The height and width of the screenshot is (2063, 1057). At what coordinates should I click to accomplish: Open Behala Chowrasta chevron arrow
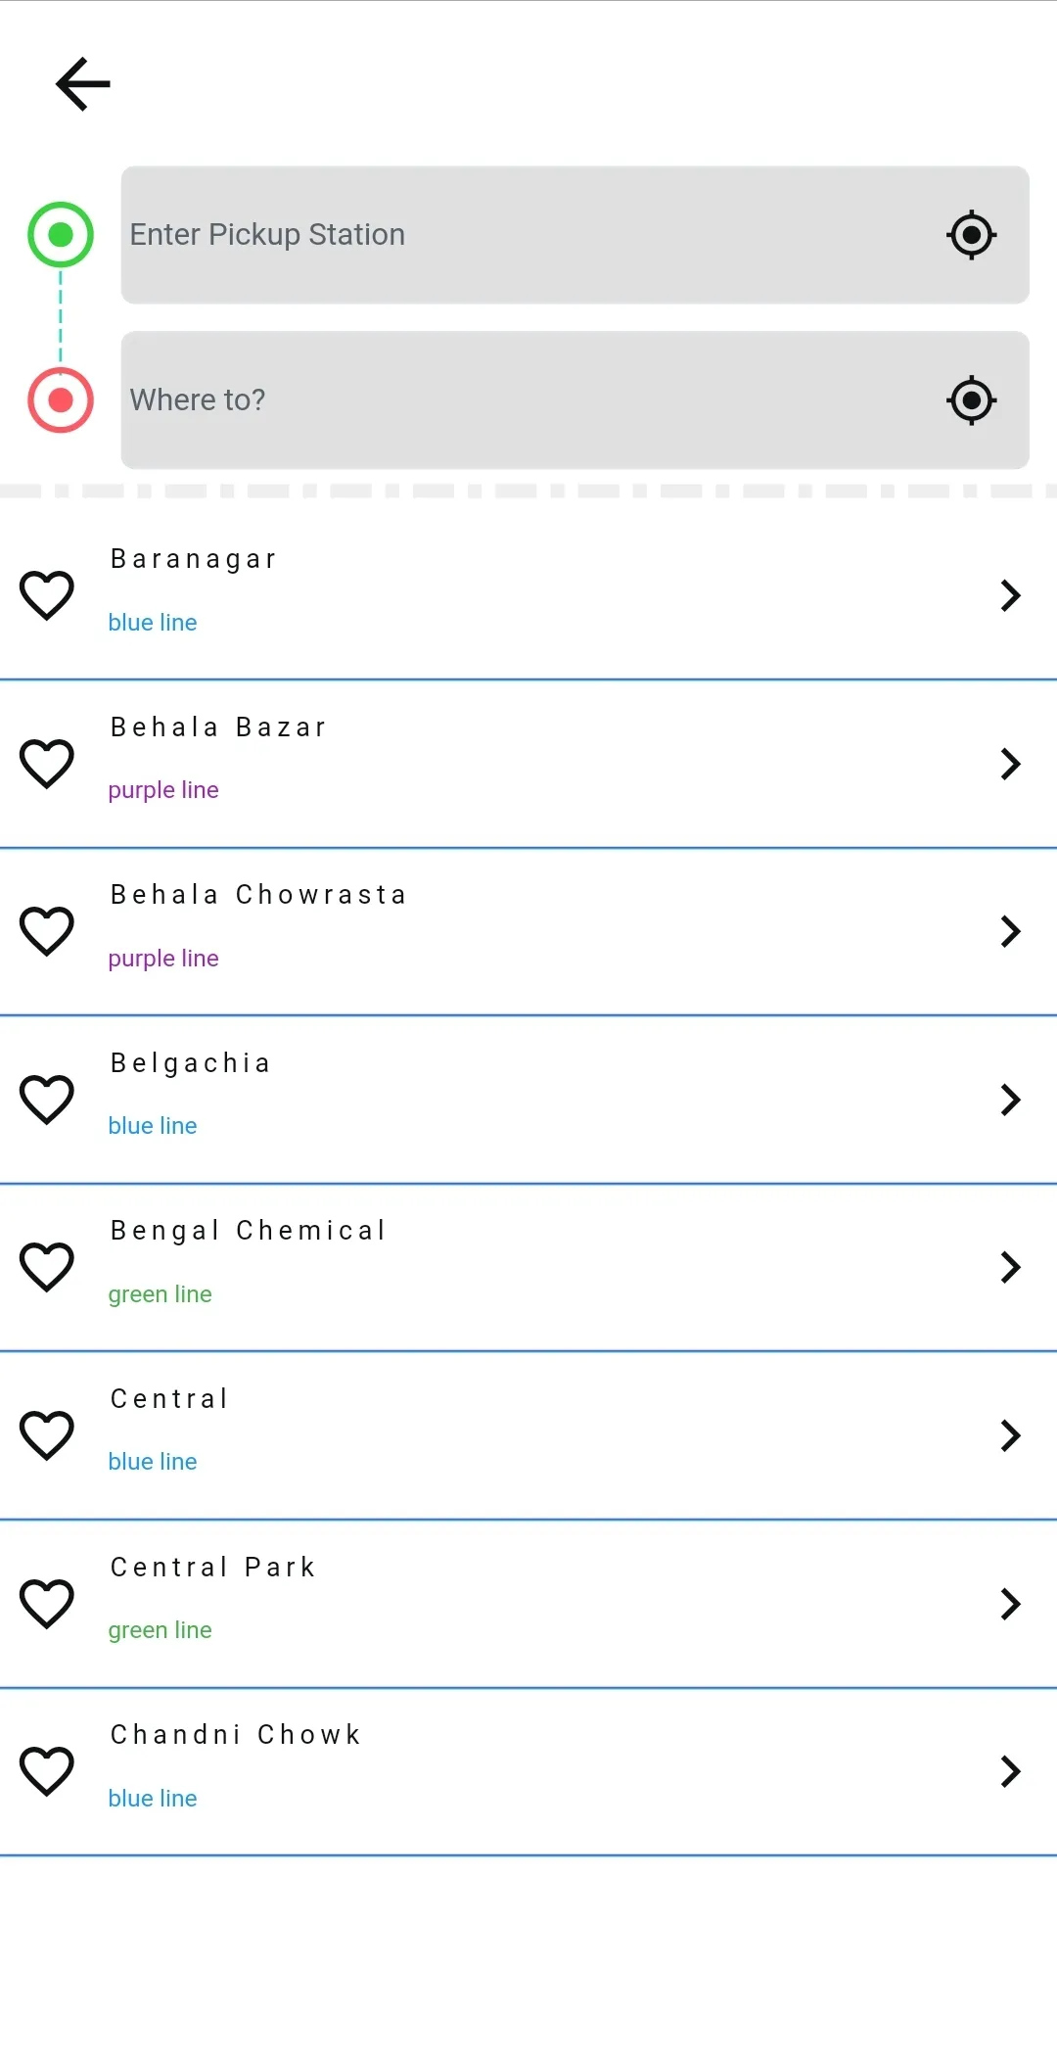pos(1010,931)
